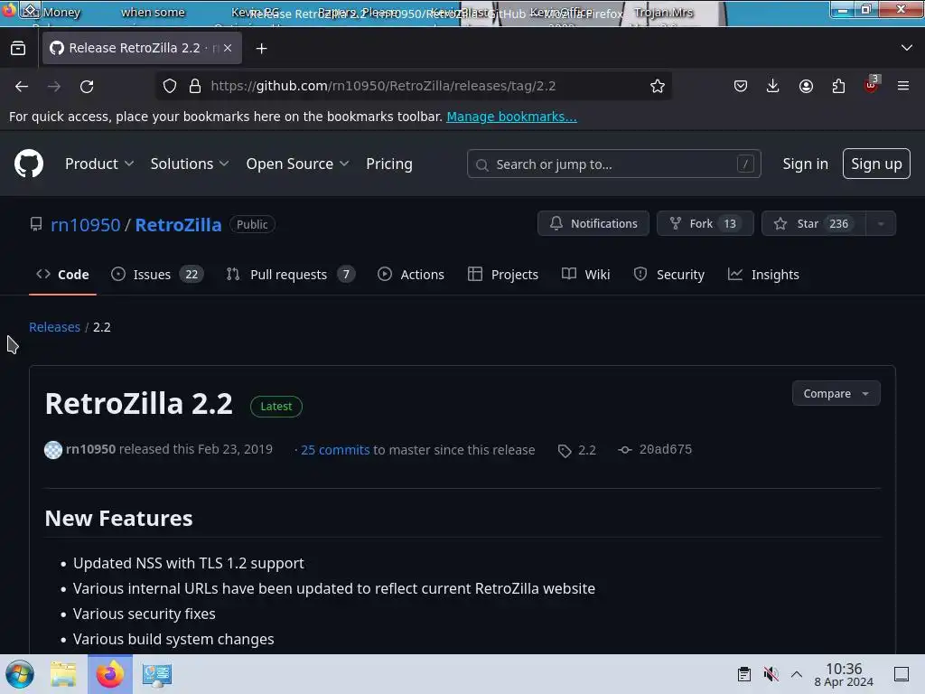Expand the Star options dropdown arrow
The height and width of the screenshot is (694, 925).
[881, 224]
